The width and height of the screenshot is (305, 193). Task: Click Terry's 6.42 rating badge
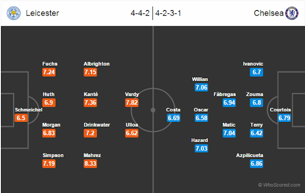256,133
